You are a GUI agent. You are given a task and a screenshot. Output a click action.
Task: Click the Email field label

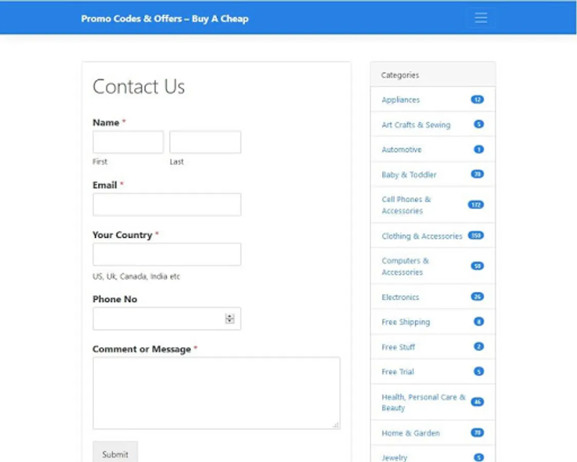tap(105, 185)
